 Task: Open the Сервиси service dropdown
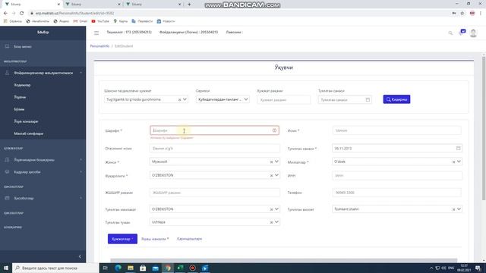click(x=222, y=99)
